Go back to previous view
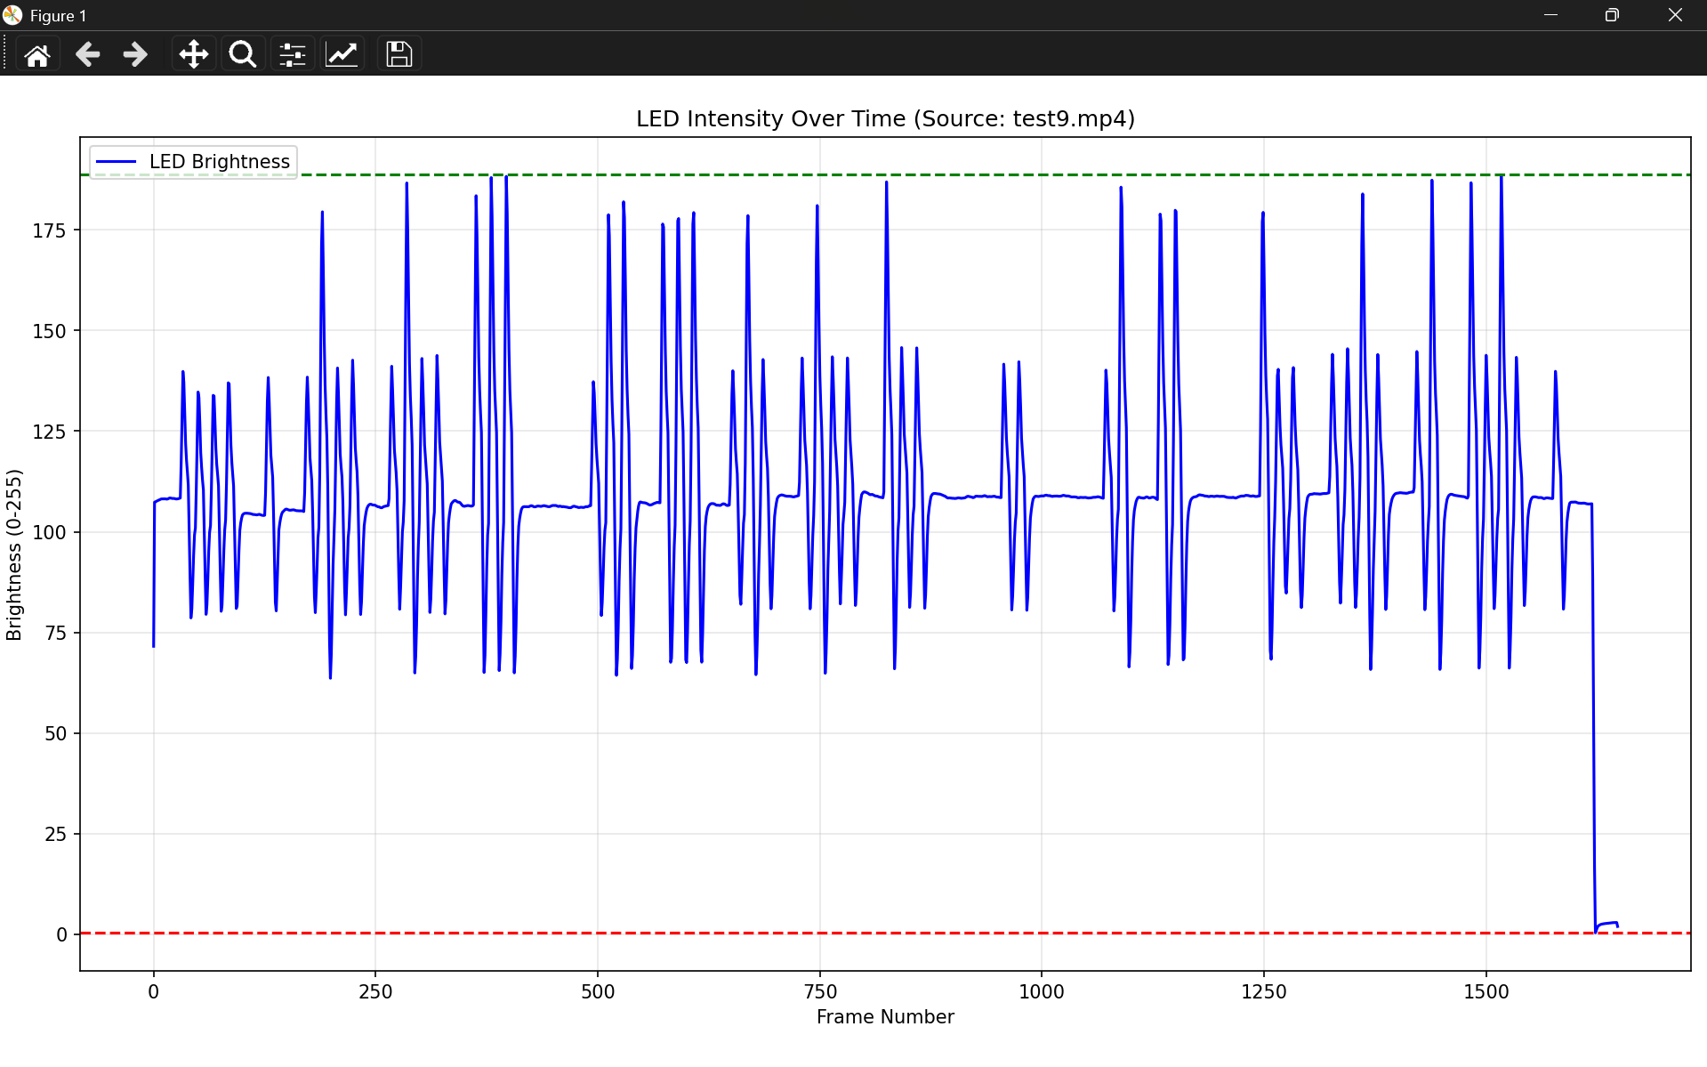This screenshot has width=1707, height=1067. pos(87,55)
